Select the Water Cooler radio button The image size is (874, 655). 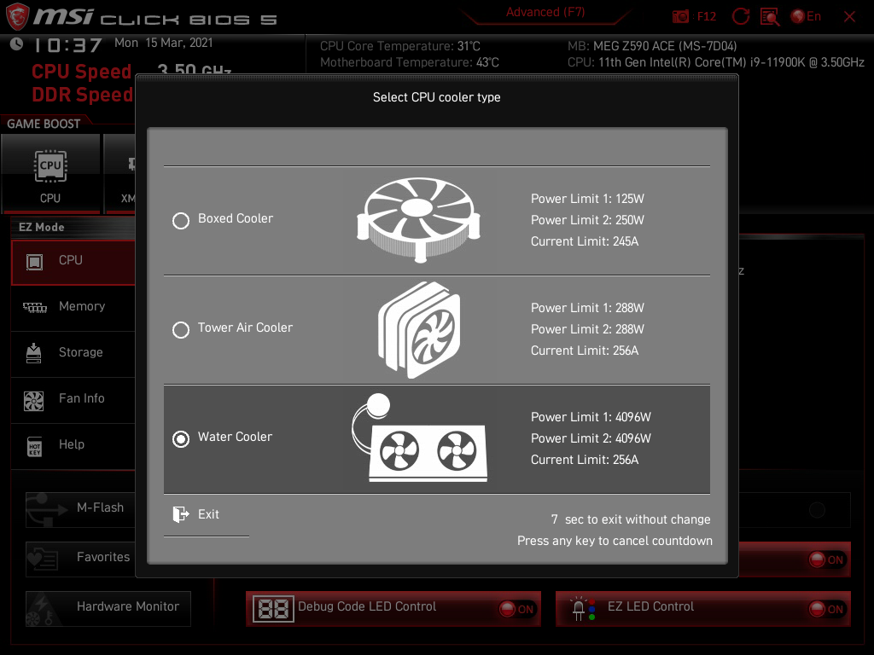(x=181, y=439)
